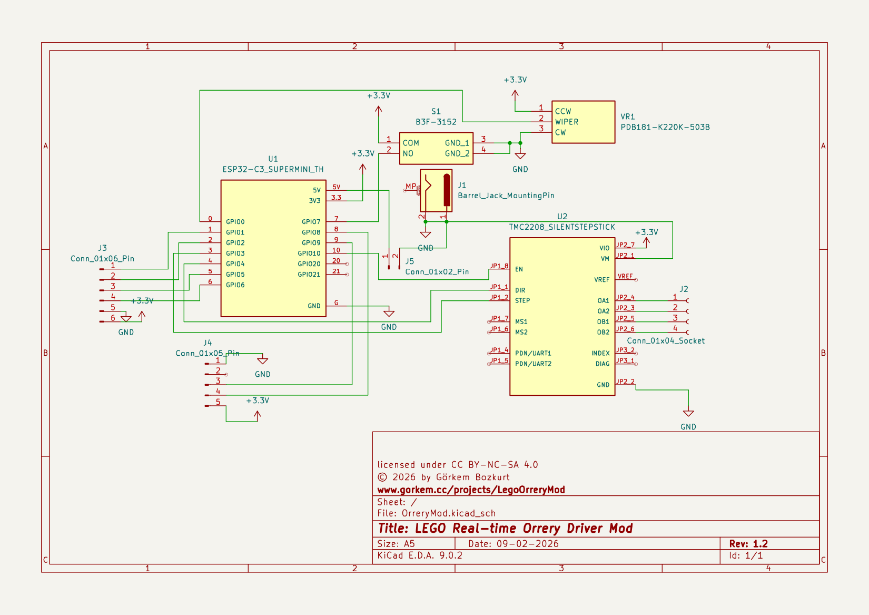Select the ESP32-C3 SuperMini U1 symbol
Image resolution: width=869 pixels, height=615 pixels.
pyautogui.click(x=273, y=248)
